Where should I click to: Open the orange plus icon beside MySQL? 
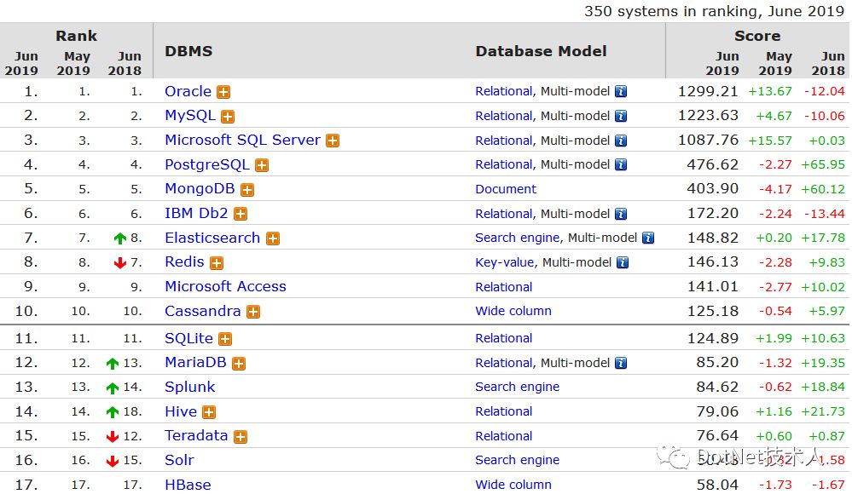pyautogui.click(x=228, y=116)
